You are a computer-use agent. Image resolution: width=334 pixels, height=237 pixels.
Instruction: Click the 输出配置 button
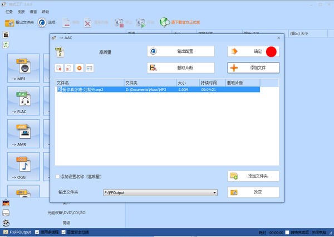pos(180,51)
